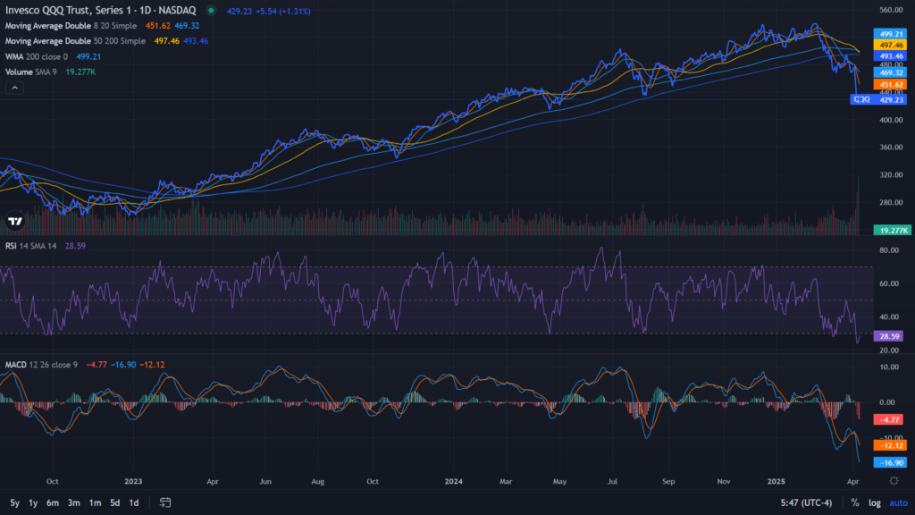The height and width of the screenshot is (515, 915).
Task: Select the 5y date range
Action: 14,502
